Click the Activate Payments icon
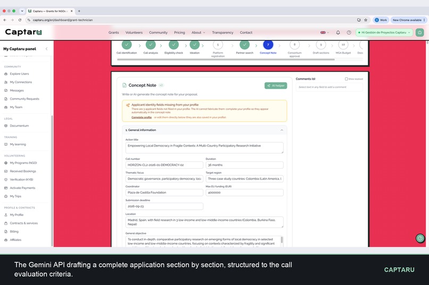The width and height of the screenshot is (429, 285). (6, 188)
